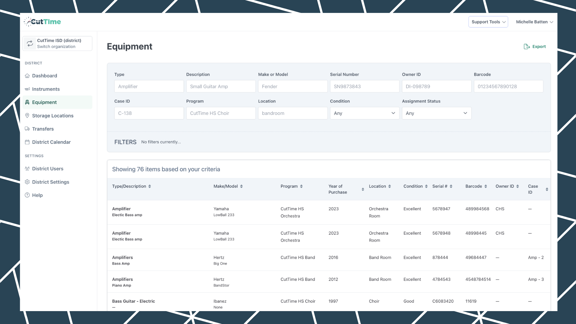576x324 pixels.
Task: Click the switch organization arrows icon
Action: point(30,43)
